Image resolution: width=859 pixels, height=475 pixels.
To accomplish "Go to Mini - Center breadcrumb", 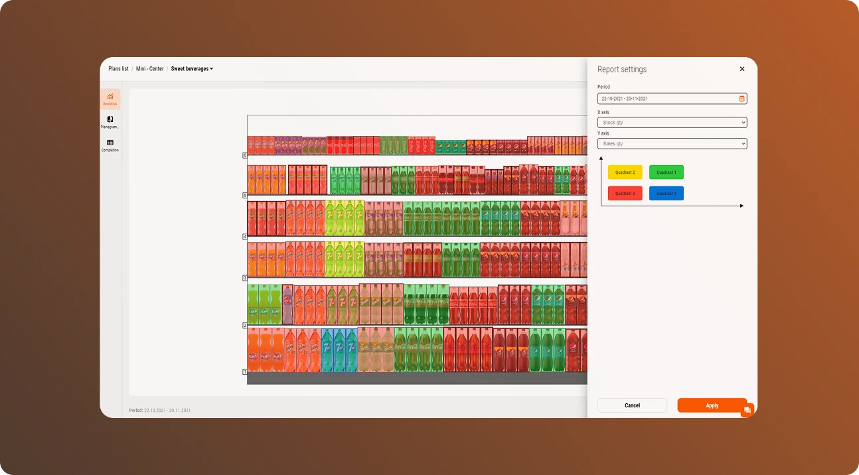I will [x=150, y=69].
